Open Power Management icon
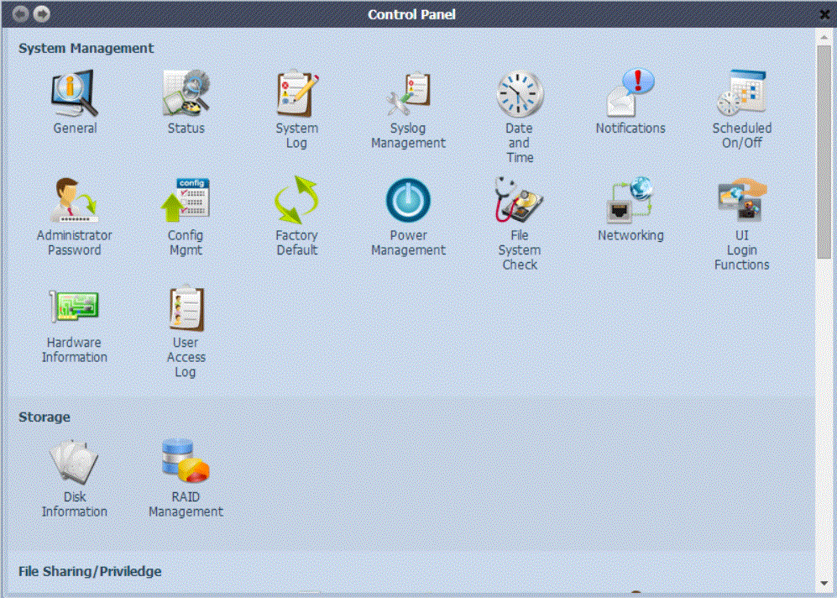This screenshot has height=598, width=837. click(x=408, y=200)
